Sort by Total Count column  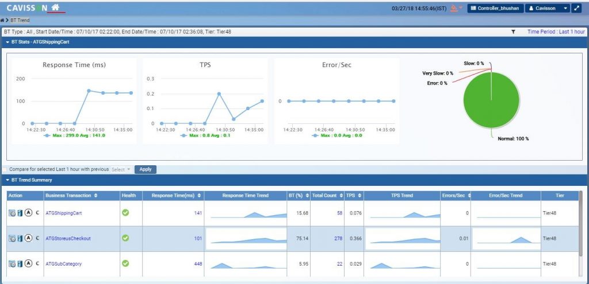pos(342,196)
